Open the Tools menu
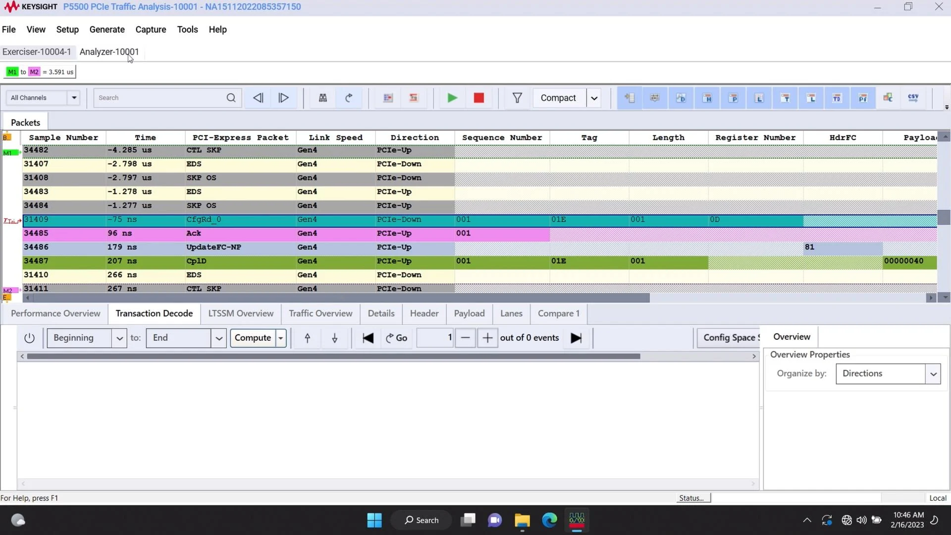Image resolution: width=951 pixels, height=535 pixels. click(187, 29)
